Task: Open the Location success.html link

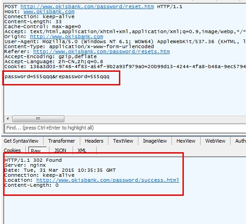Action: [x=108, y=180]
